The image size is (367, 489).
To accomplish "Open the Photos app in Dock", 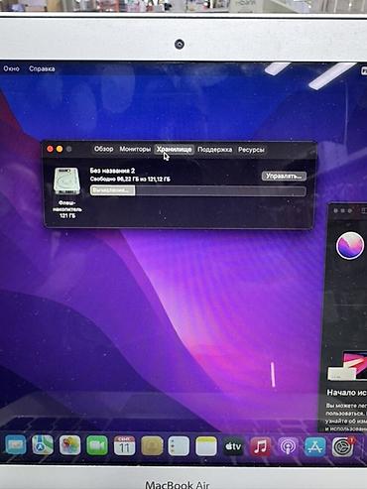I will 69,445.
